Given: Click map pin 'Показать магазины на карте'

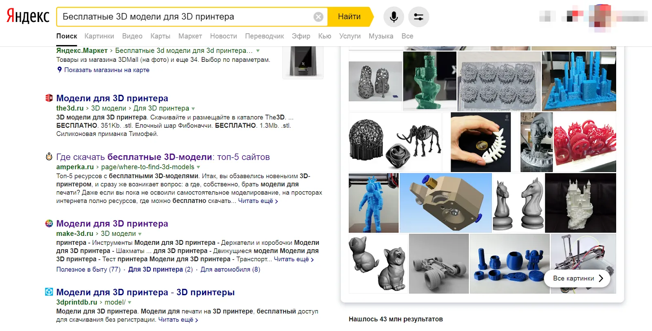Looking at the screenshot, I should [x=59, y=70].
